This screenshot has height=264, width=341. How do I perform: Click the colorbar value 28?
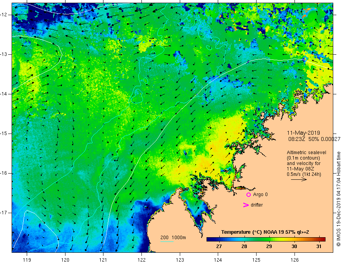244,247
